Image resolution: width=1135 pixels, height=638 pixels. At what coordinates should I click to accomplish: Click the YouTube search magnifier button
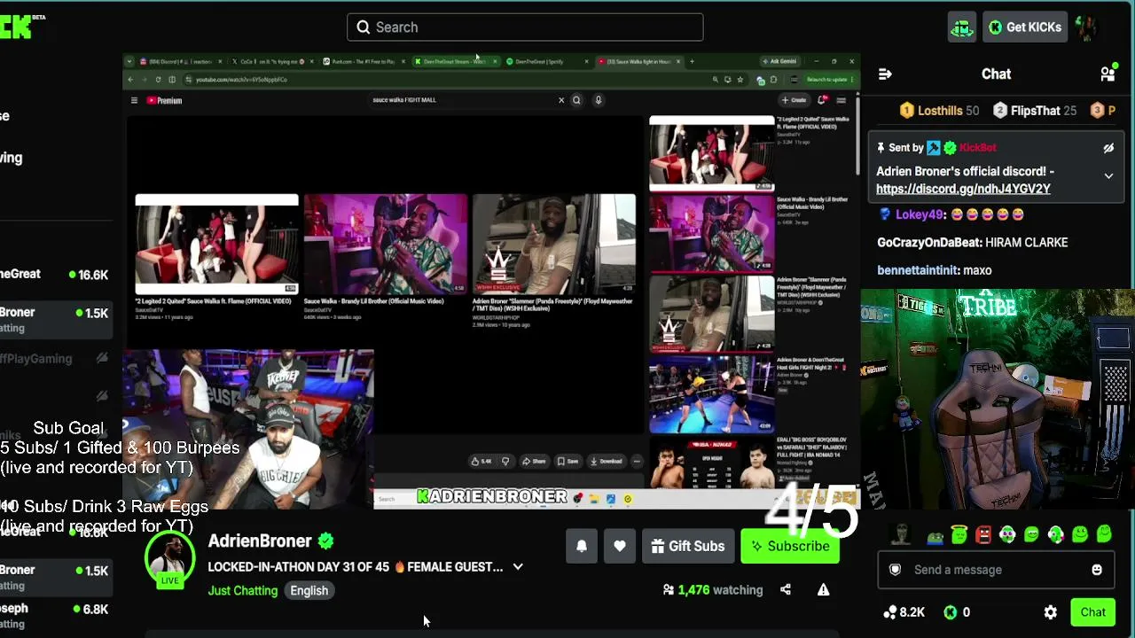point(576,100)
